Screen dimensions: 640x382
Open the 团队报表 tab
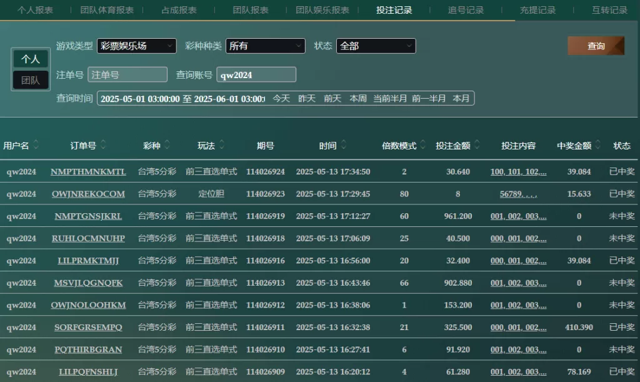[x=251, y=10]
